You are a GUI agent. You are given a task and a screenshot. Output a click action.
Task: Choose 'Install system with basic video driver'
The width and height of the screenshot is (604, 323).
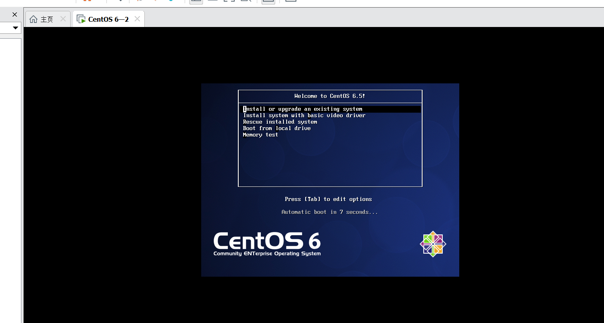pyautogui.click(x=304, y=116)
